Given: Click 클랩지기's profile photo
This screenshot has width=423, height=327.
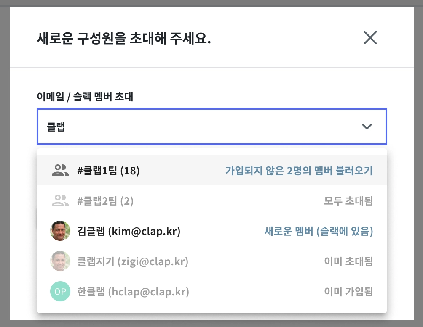Looking at the screenshot, I should click(x=60, y=261).
